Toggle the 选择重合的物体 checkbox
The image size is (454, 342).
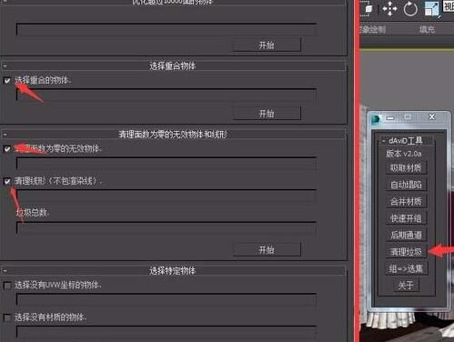click(7, 81)
